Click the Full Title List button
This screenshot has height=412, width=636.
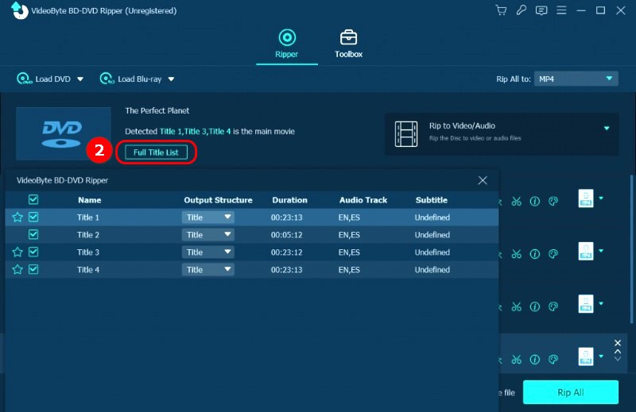point(156,152)
